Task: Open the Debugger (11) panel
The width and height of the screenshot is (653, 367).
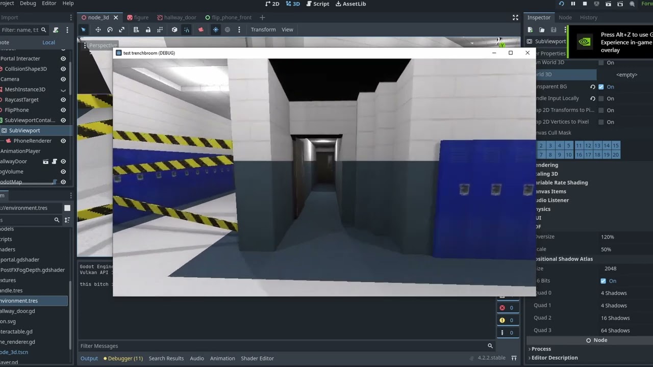Action: 123,358
